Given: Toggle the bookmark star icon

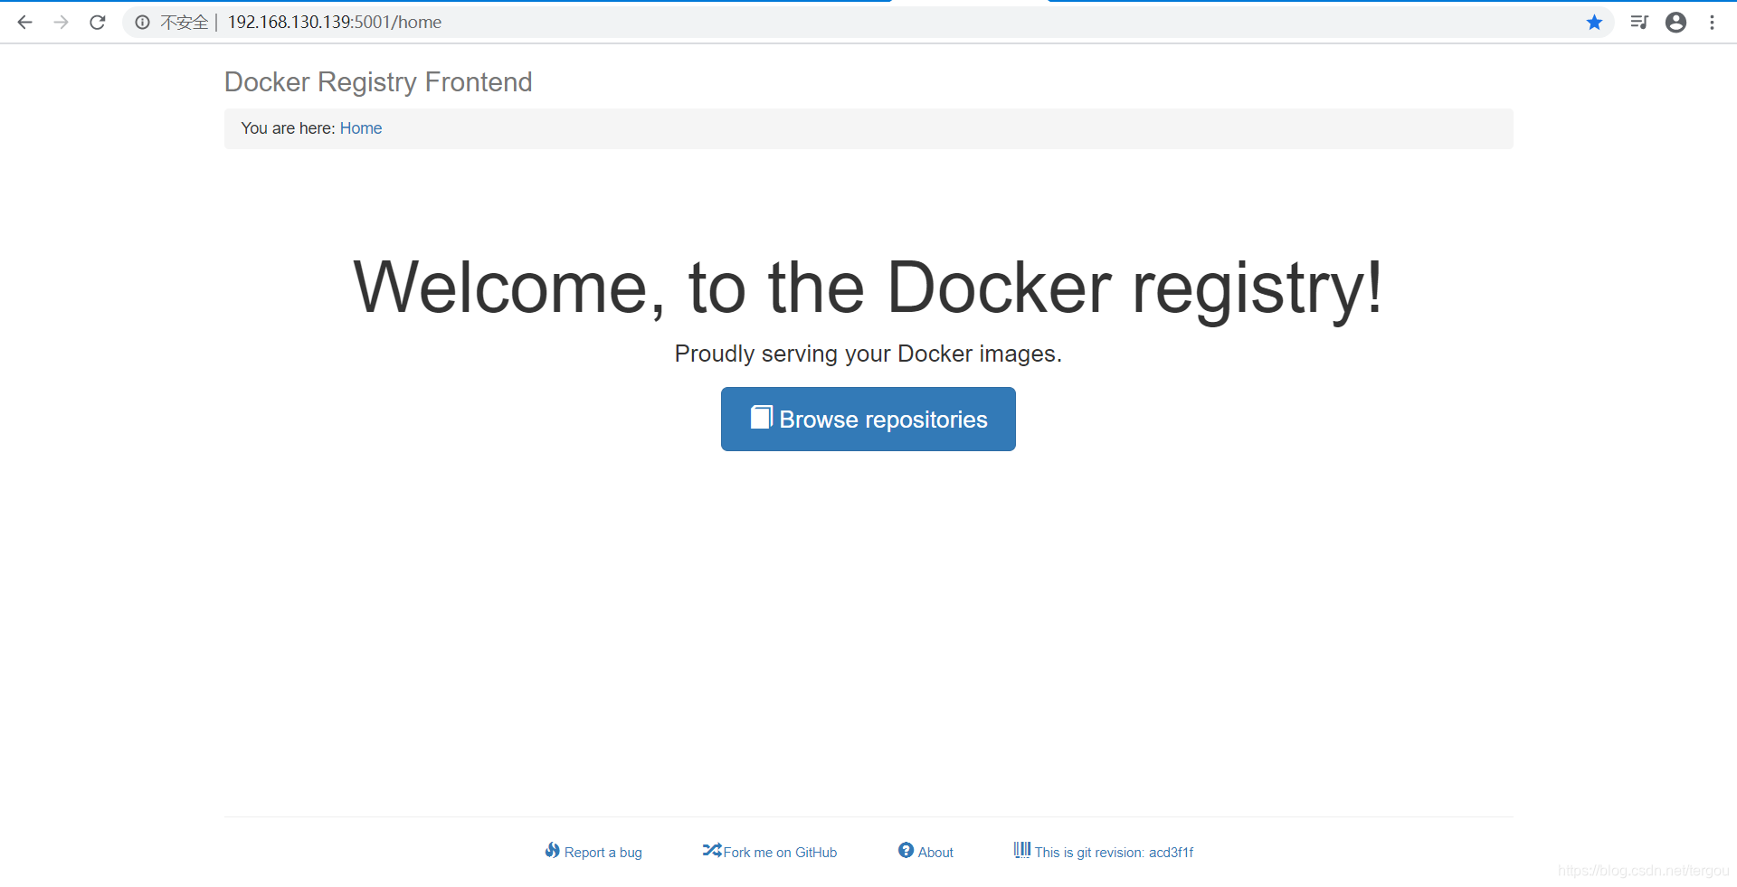Looking at the screenshot, I should click(x=1594, y=22).
